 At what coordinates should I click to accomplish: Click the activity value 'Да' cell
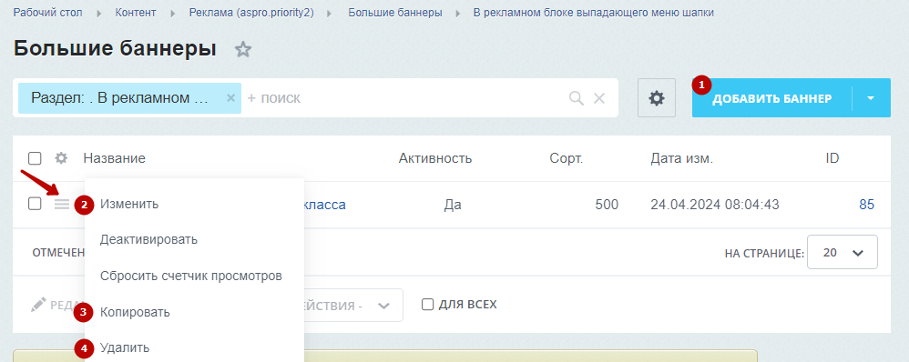[x=453, y=204]
